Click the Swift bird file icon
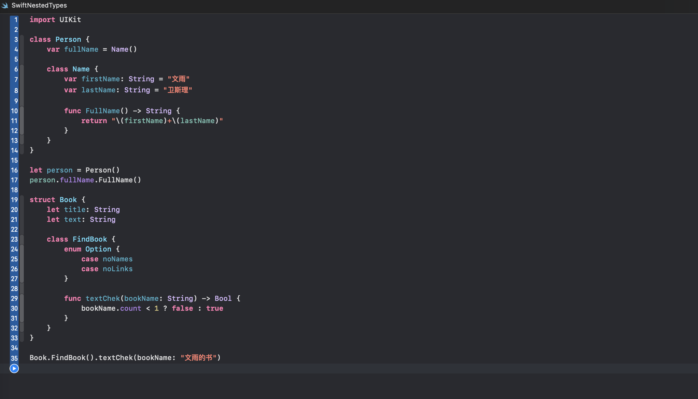 click(x=5, y=6)
